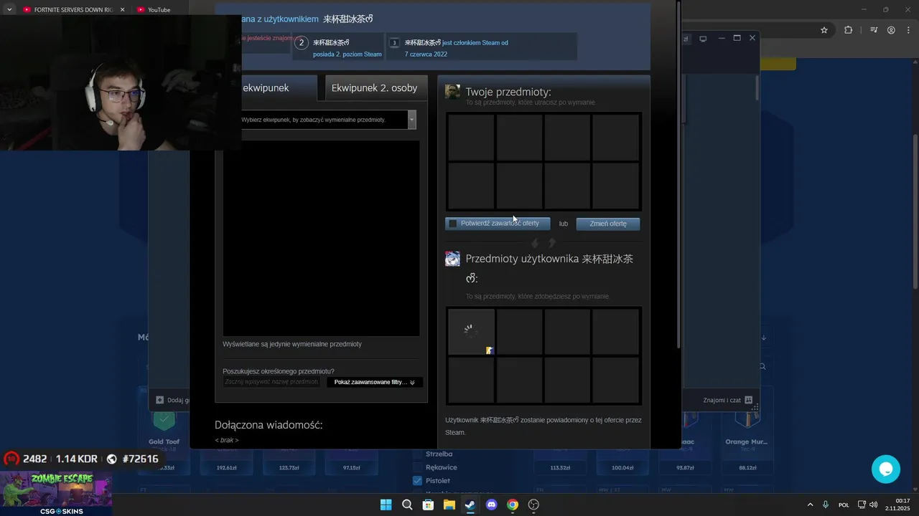Image resolution: width=919 pixels, height=516 pixels.
Task: Click the 97.15zł price
Action: [x=351, y=468]
